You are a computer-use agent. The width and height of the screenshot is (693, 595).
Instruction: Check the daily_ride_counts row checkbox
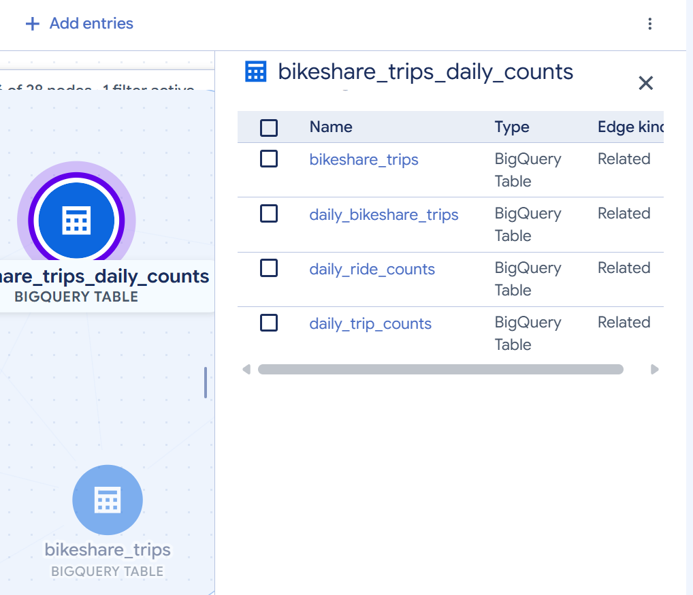click(269, 268)
